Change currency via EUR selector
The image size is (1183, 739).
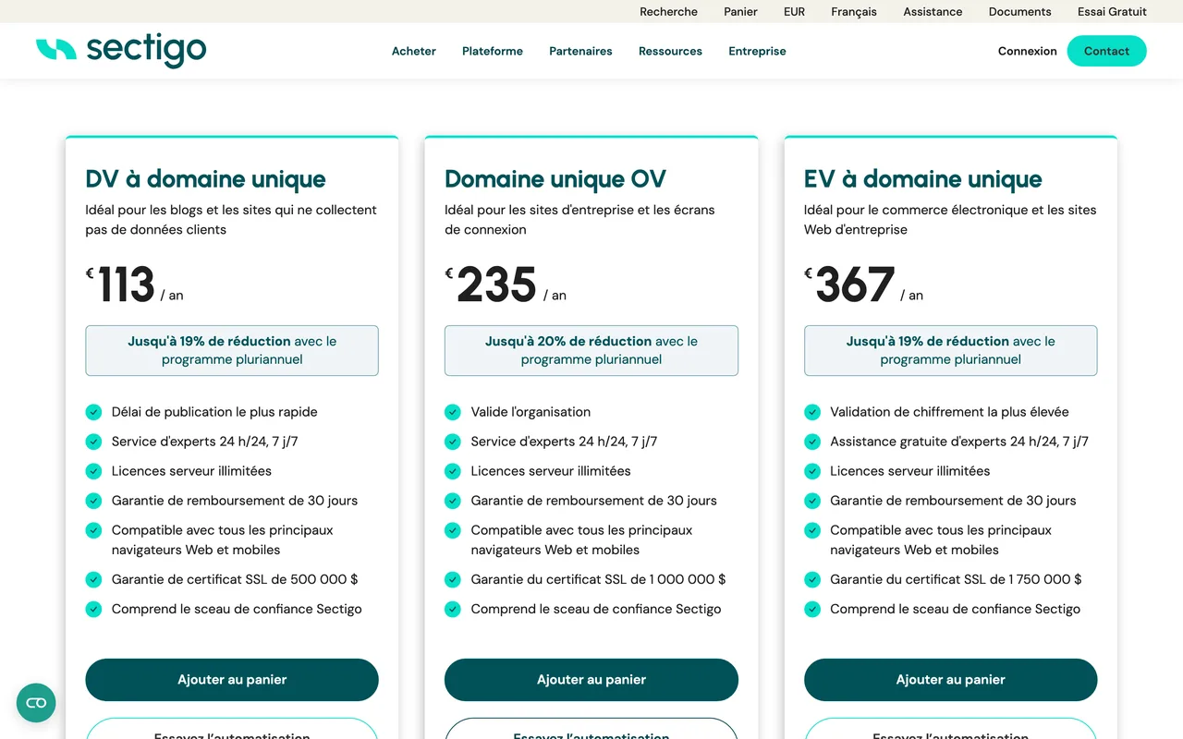tap(794, 12)
